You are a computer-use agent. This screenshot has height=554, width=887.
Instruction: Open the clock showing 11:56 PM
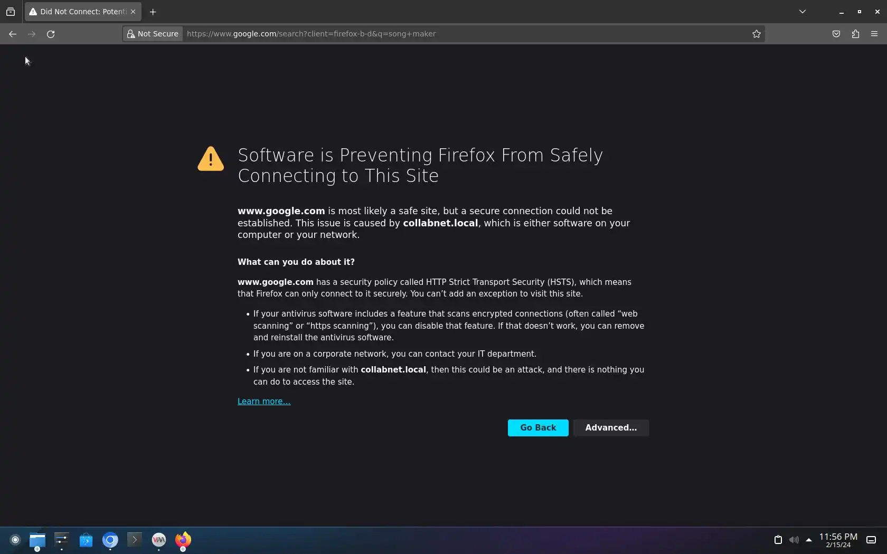point(838,540)
